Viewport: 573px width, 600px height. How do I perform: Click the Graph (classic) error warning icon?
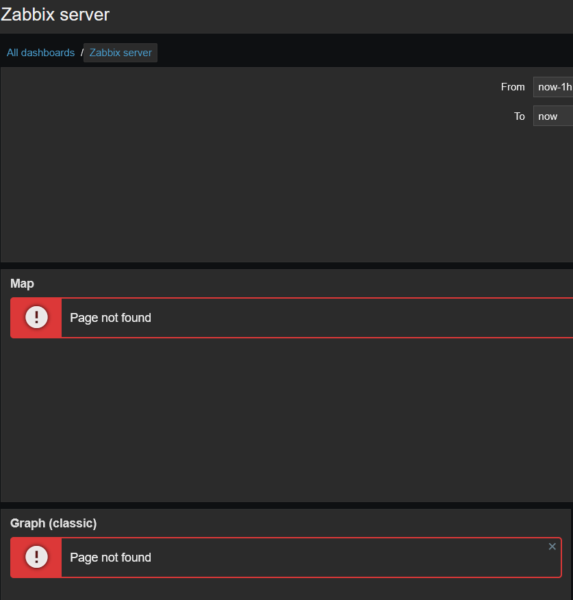click(37, 557)
